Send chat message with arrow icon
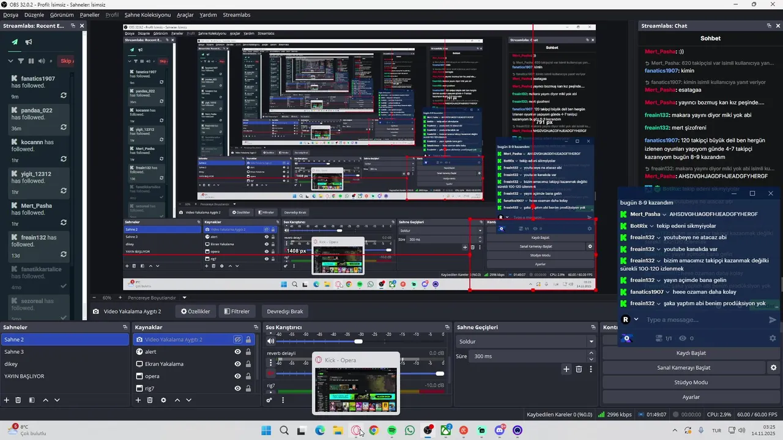783x440 pixels. tap(773, 320)
